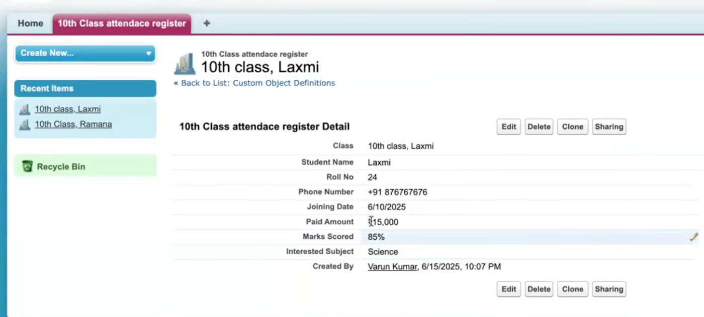
Task: Click pencil edit icon in Marks Scored row
Action: click(694, 237)
